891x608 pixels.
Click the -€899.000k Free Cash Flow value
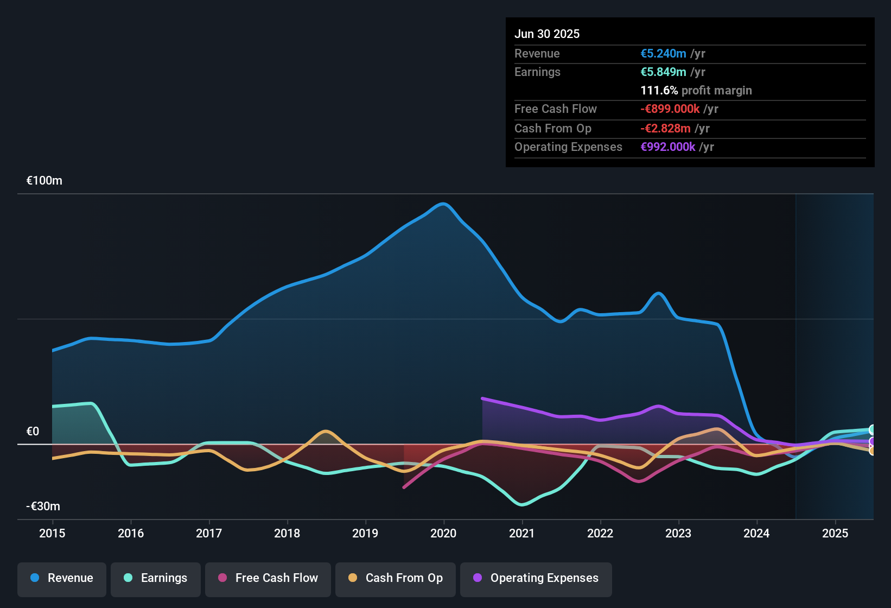(x=669, y=109)
